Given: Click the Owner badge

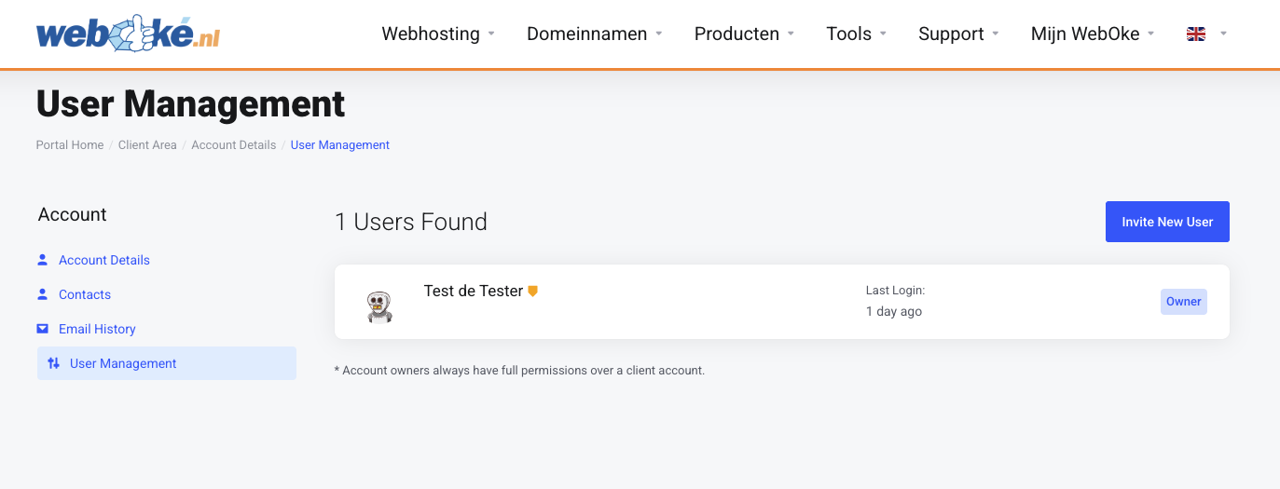Looking at the screenshot, I should point(1184,302).
